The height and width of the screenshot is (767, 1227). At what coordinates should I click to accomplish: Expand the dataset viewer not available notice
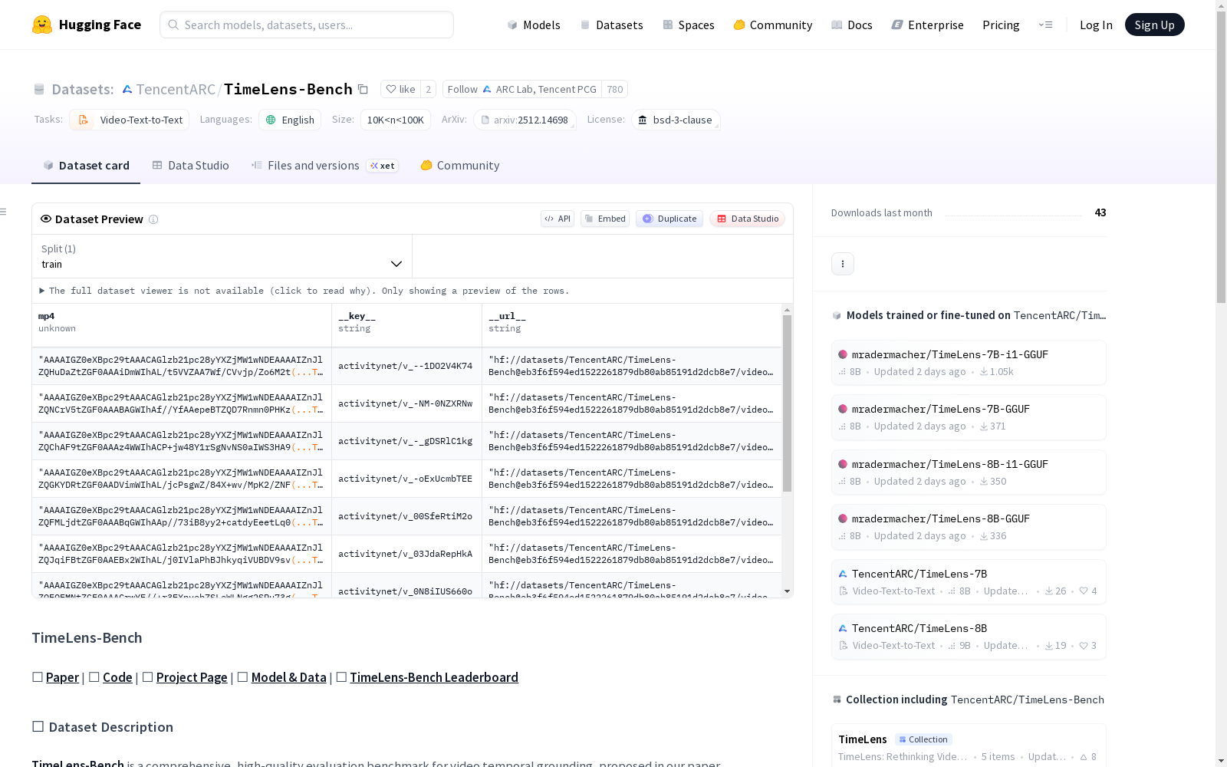coord(304,291)
